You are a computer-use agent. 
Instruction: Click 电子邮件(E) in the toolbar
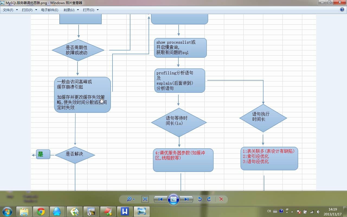tap(50, 10)
